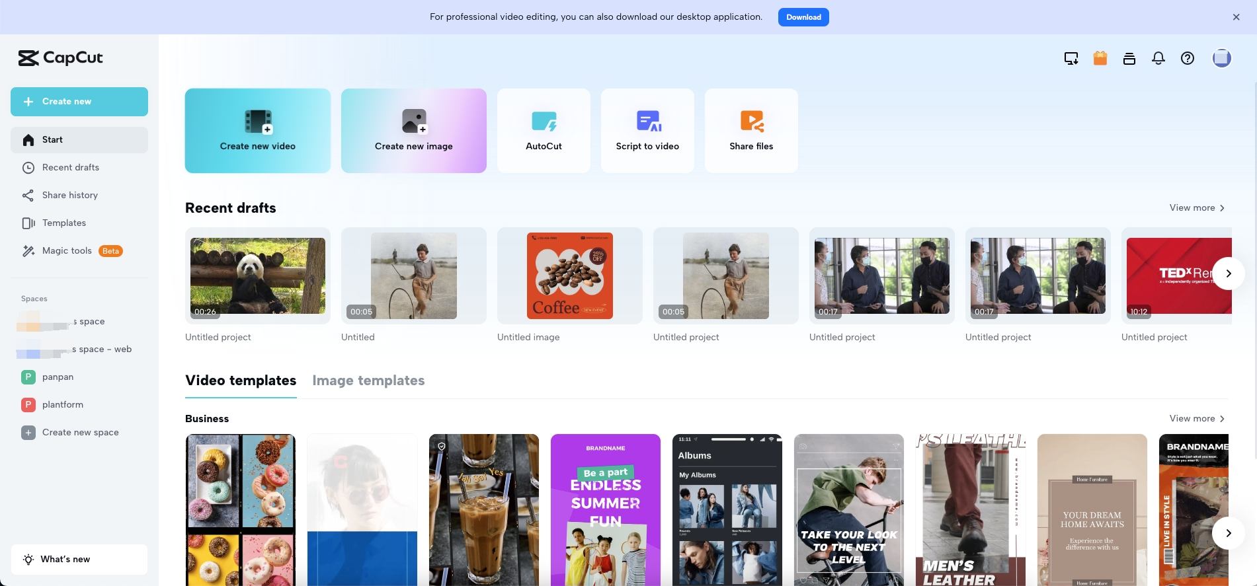Viewport: 1257px width, 586px height.
Task: Click the Recent drafts heading
Action: click(x=231, y=208)
